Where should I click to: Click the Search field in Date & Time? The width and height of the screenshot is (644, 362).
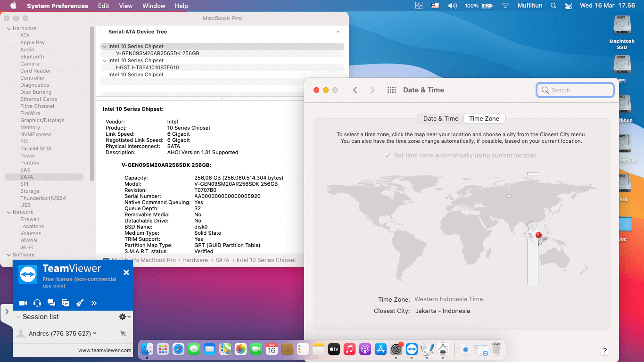pos(575,90)
